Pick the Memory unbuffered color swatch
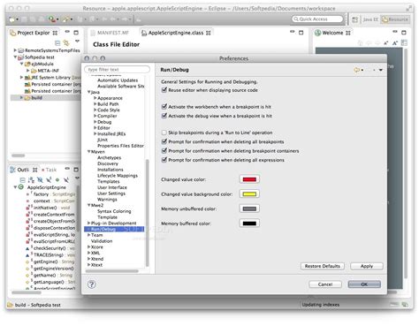Viewport: 419px width, 326px height. pyautogui.click(x=249, y=208)
